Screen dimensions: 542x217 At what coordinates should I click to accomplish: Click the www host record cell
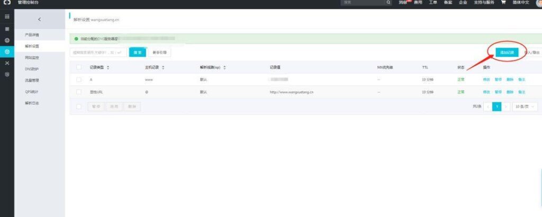pos(149,80)
